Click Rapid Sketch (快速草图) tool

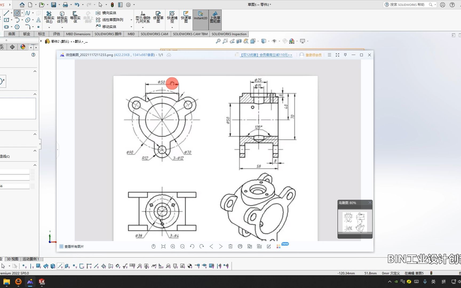186,17
